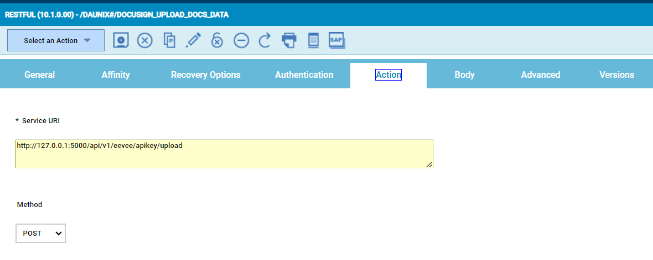Image resolution: width=653 pixels, height=260 pixels.
Task: Open the Select an Action dropdown
Action: (x=56, y=40)
